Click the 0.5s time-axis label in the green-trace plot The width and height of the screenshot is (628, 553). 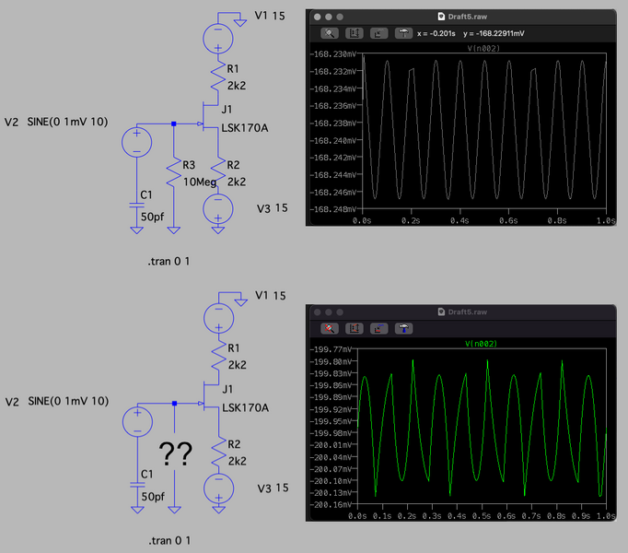tap(482, 516)
